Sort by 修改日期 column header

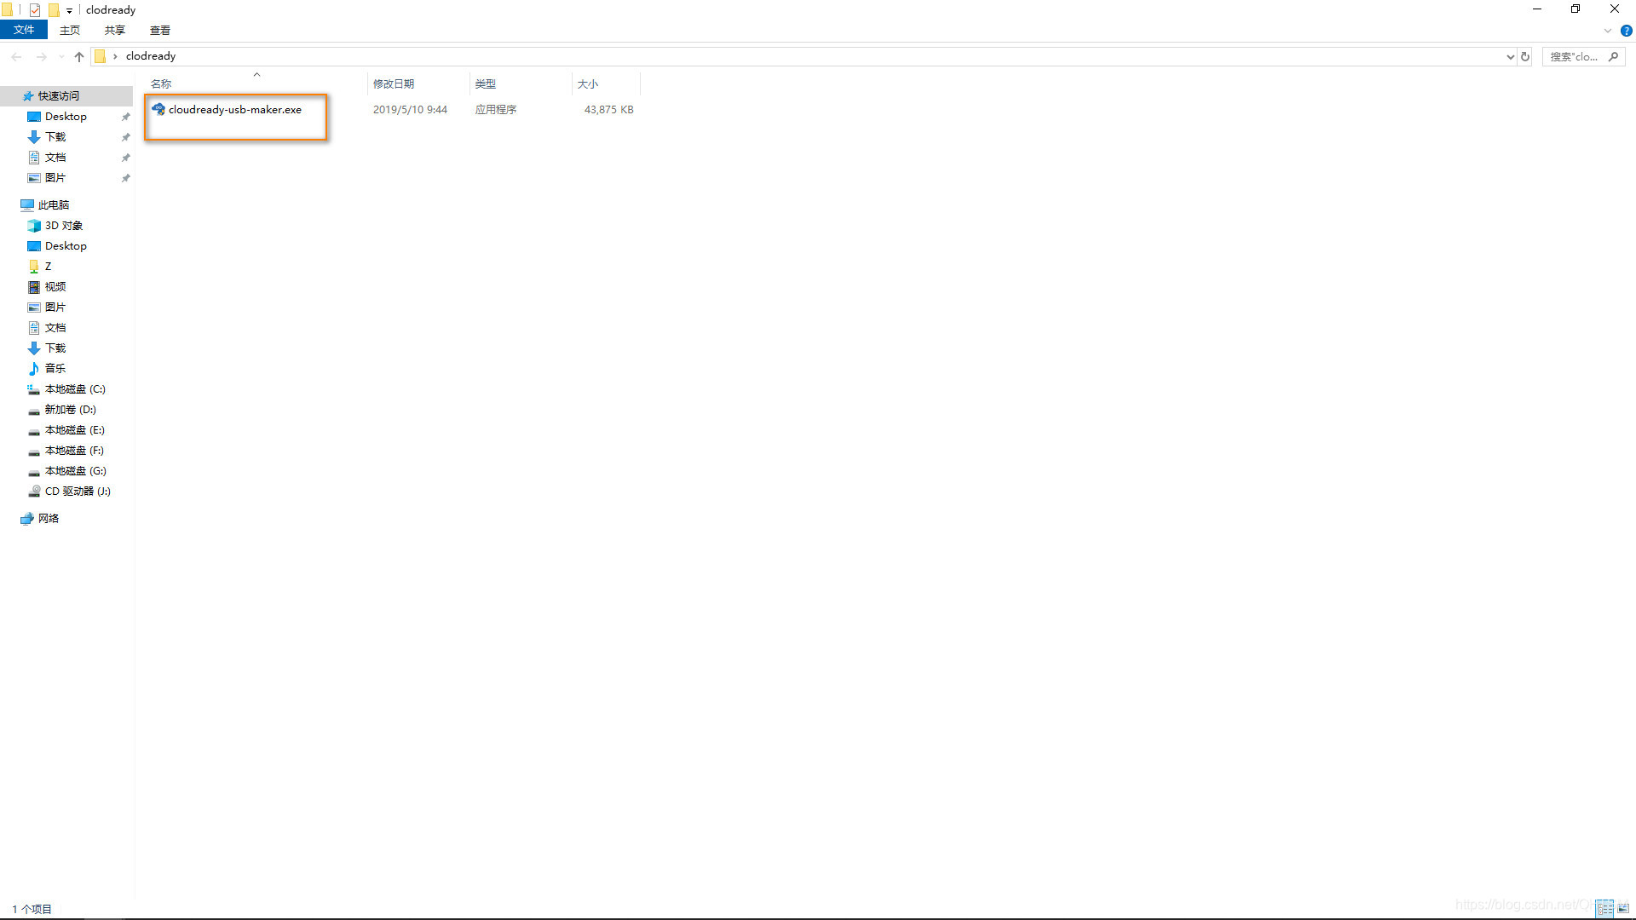point(394,83)
